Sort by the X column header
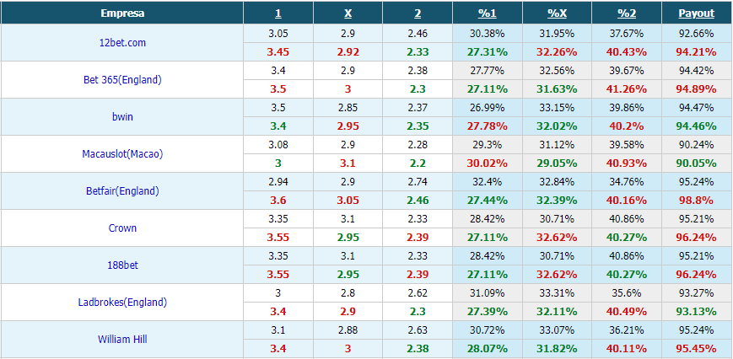 348,13
